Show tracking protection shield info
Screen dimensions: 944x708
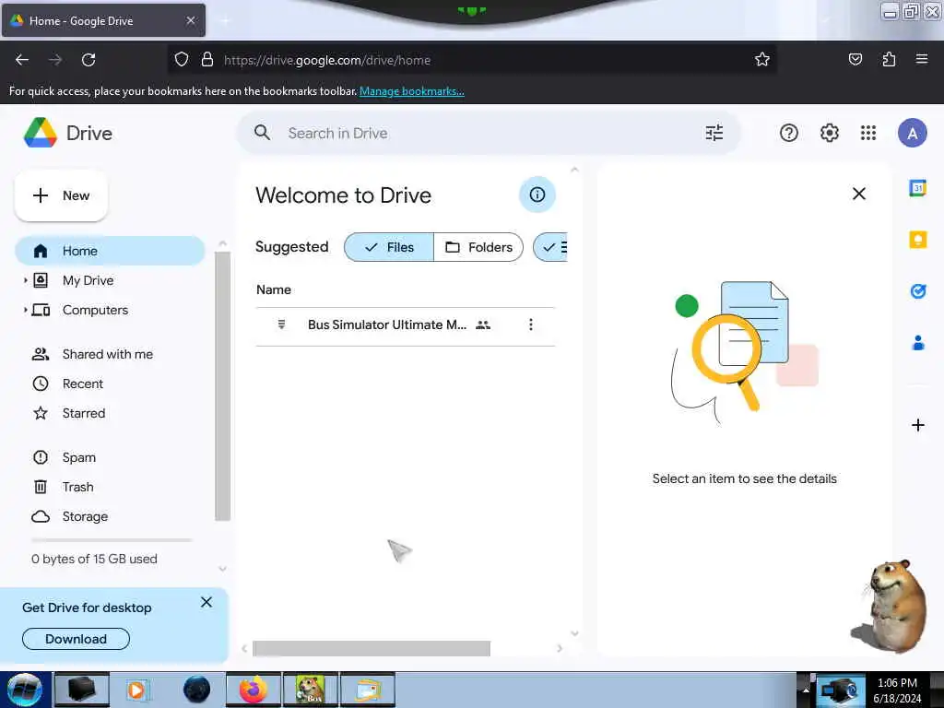click(x=182, y=60)
